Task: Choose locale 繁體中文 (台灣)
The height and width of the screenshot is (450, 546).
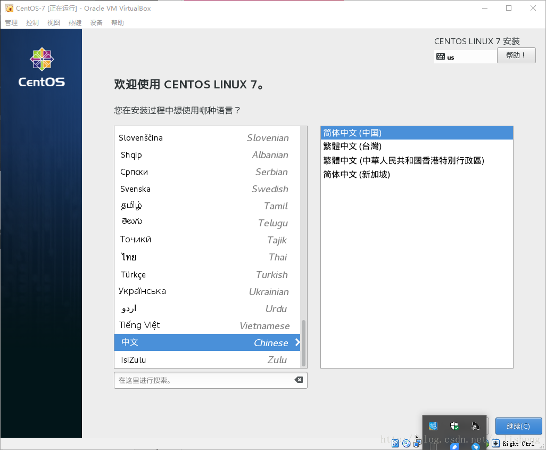Action: (417, 146)
